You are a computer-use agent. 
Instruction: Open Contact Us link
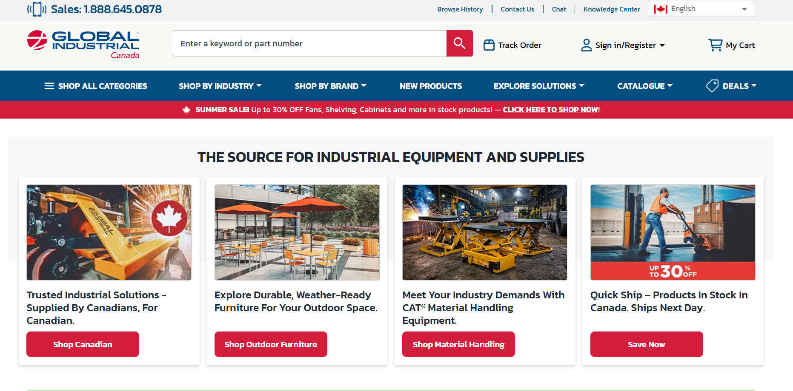517,9
